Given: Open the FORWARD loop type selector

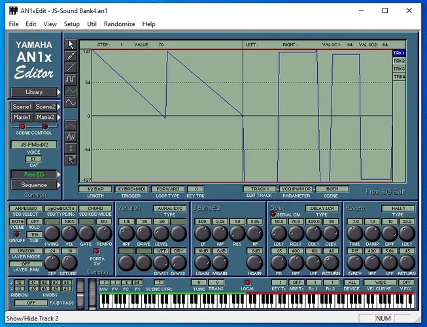Looking at the screenshot, I should pos(168,189).
